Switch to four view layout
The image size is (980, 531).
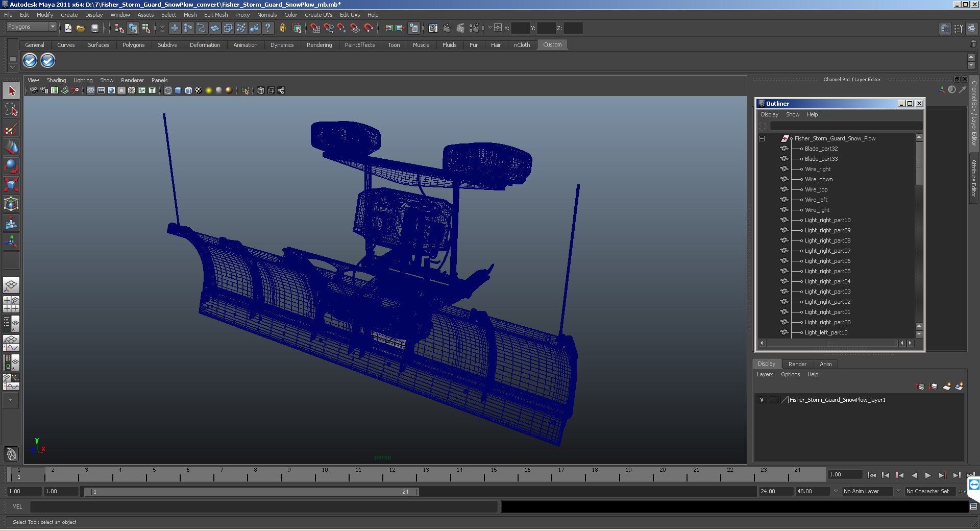point(11,304)
